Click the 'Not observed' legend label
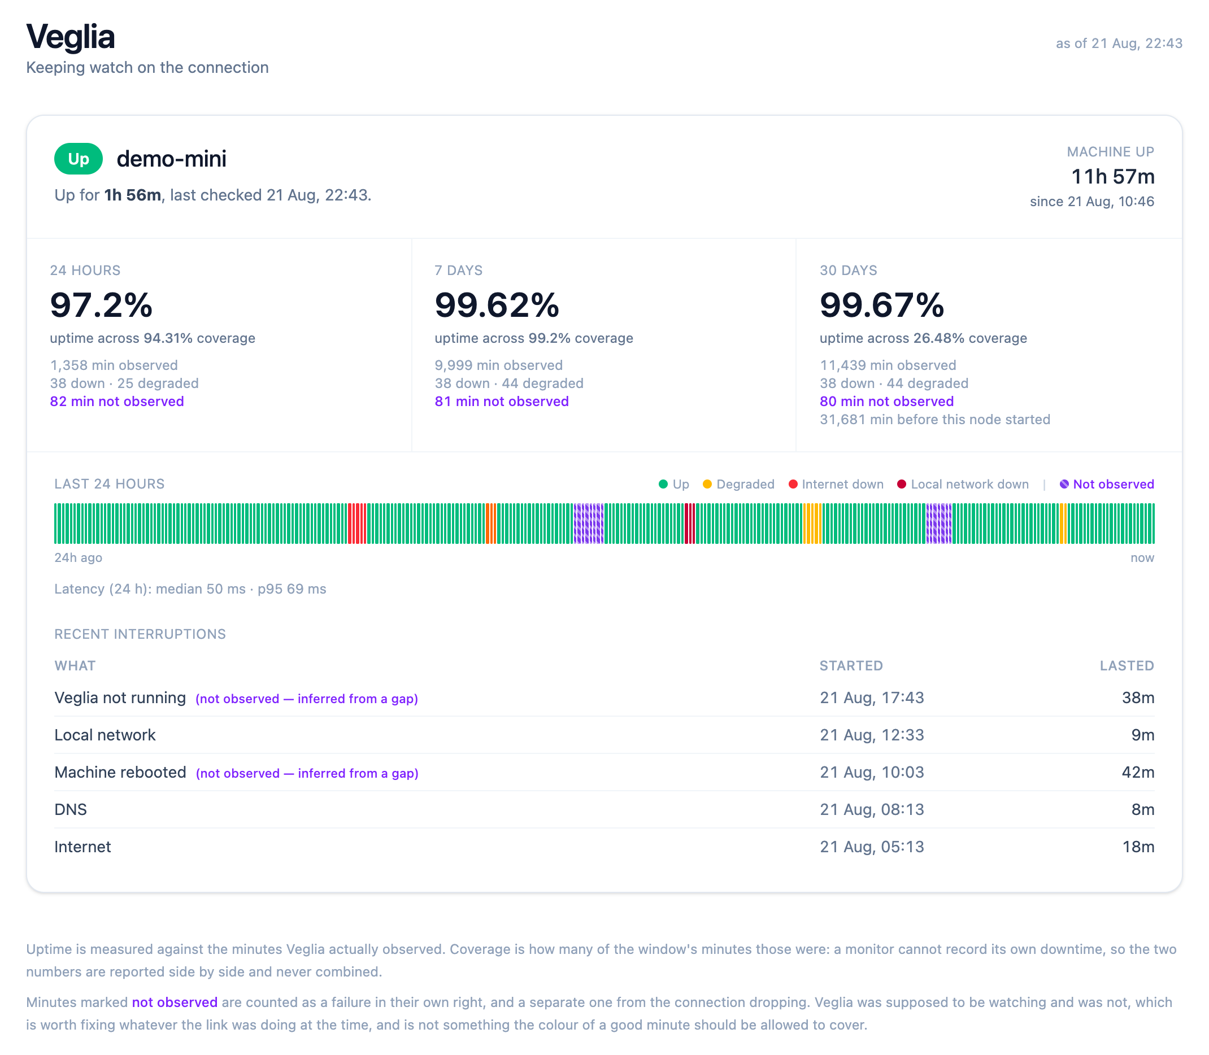Viewport: 1209px width, 1055px height. (1114, 484)
